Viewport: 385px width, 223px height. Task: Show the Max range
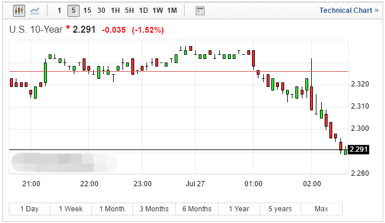[x=321, y=209]
